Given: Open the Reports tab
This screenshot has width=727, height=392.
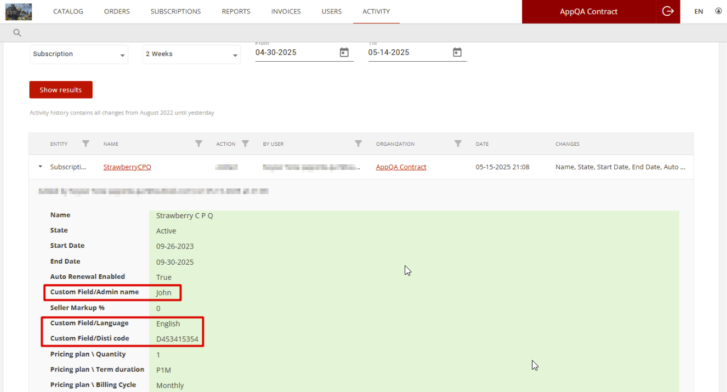Looking at the screenshot, I should (x=236, y=11).
